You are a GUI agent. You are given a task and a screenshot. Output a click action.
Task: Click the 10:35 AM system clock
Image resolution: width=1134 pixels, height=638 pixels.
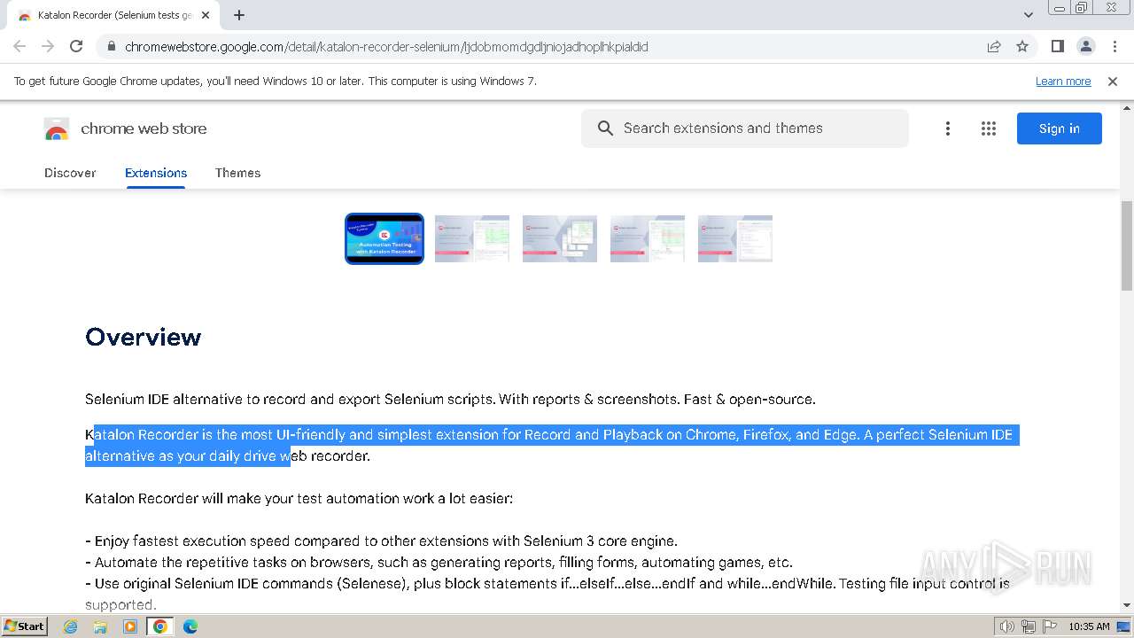click(x=1089, y=626)
